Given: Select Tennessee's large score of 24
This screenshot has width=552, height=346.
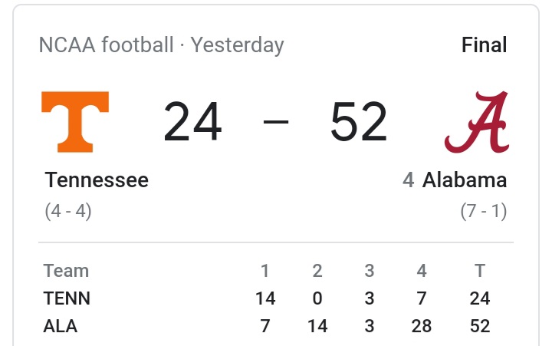Looking at the screenshot, I should (x=192, y=123).
